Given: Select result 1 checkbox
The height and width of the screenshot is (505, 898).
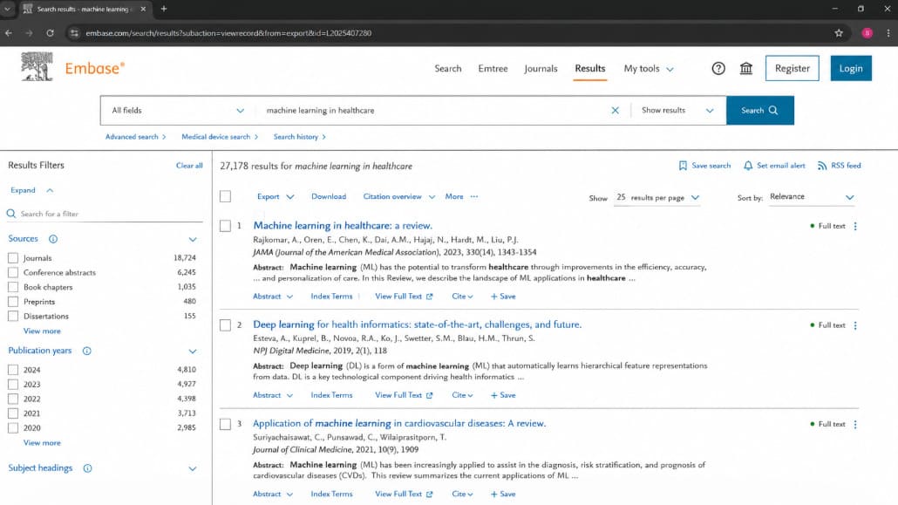Looking at the screenshot, I should coord(225,226).
